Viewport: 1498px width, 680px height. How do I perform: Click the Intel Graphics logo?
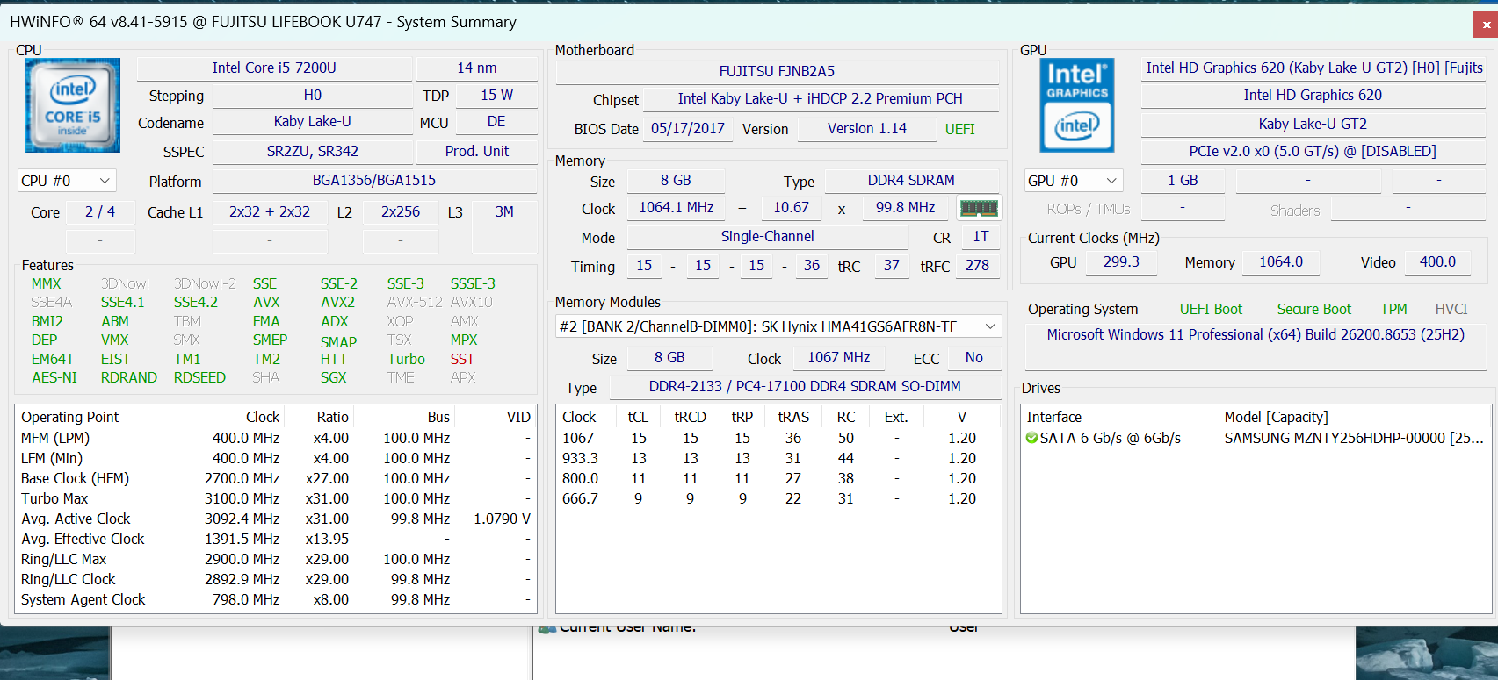(x=1077, y=105)
